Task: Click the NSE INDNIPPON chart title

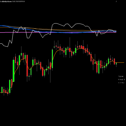Action: tap(19, 2)
